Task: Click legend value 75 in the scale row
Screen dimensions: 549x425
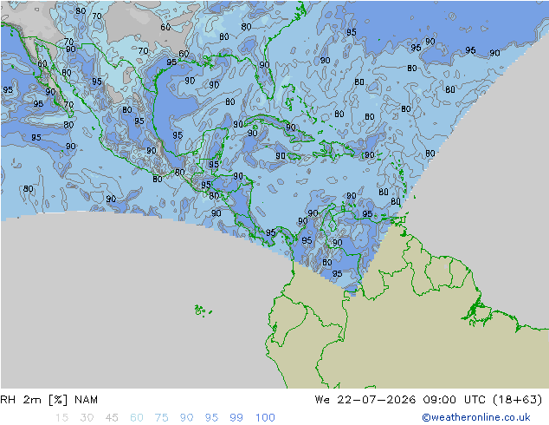Action: pos(161,418)
